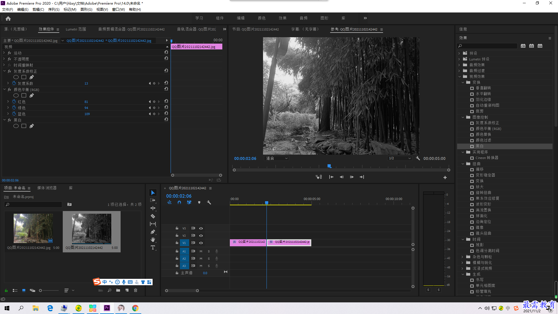The height and width of the screenshot is (314, 558).
Task: Toggle V3 track visibility eye
Action: click(201, 228)
